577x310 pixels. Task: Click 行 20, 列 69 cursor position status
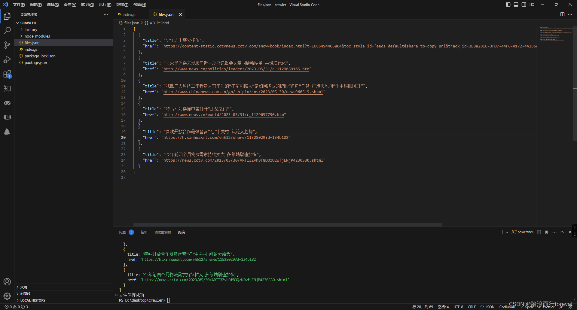(423, 307)
